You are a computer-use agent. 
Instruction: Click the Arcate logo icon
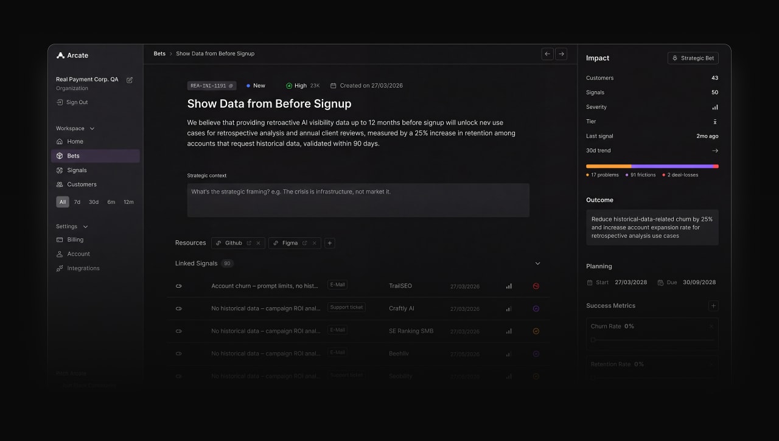point(60,55)
